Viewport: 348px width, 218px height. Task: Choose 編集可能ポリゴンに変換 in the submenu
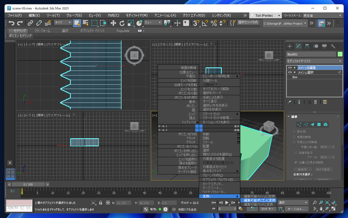point(259,200)
